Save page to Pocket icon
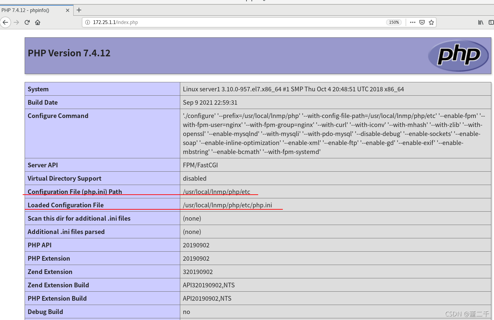The width and height of the screenshot is (494, 320). 422,22
